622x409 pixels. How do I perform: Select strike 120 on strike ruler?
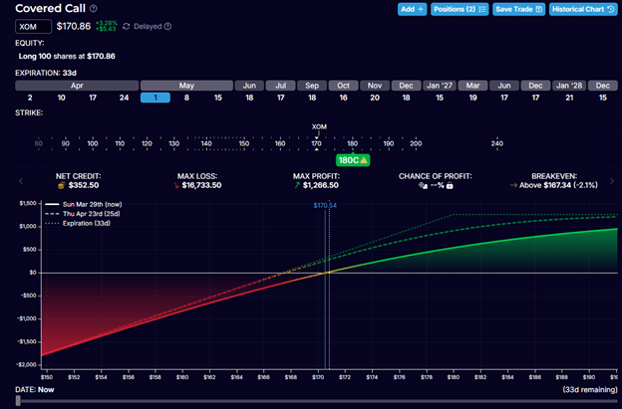tap(147, 143)
